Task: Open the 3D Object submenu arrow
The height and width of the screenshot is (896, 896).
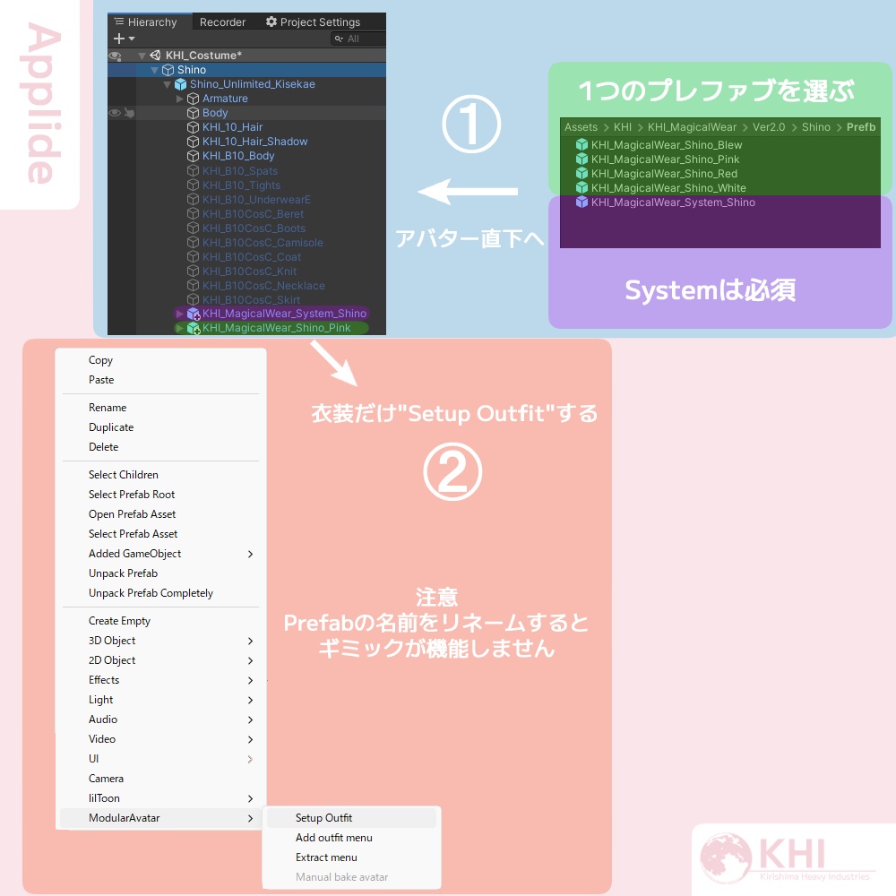Action: tap(250, 641)
